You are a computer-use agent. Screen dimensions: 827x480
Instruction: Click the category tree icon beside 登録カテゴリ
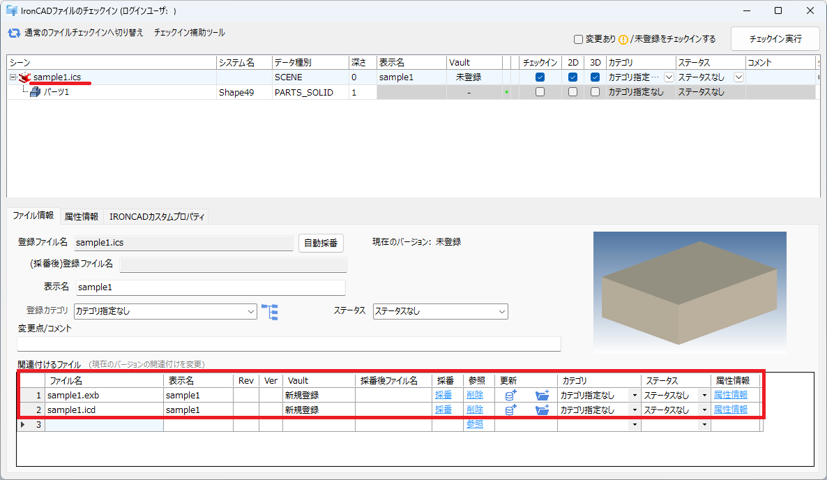(269, 311)
